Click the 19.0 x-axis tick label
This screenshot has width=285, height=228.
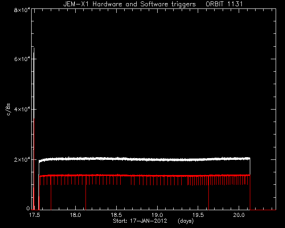tap(157, 215)
